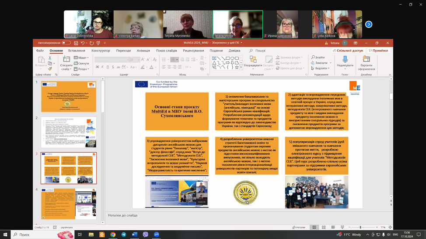This screenshot has width=426, height=239.
Task: Open the Виділити select dropdown
Action: (x=321, y=68)
